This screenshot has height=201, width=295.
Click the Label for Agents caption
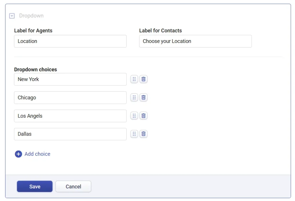point(33,31)
